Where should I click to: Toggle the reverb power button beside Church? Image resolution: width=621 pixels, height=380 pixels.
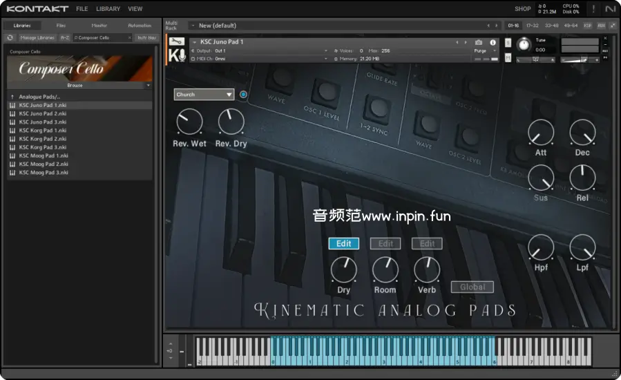pyautogui.click(x=243, y=95)
